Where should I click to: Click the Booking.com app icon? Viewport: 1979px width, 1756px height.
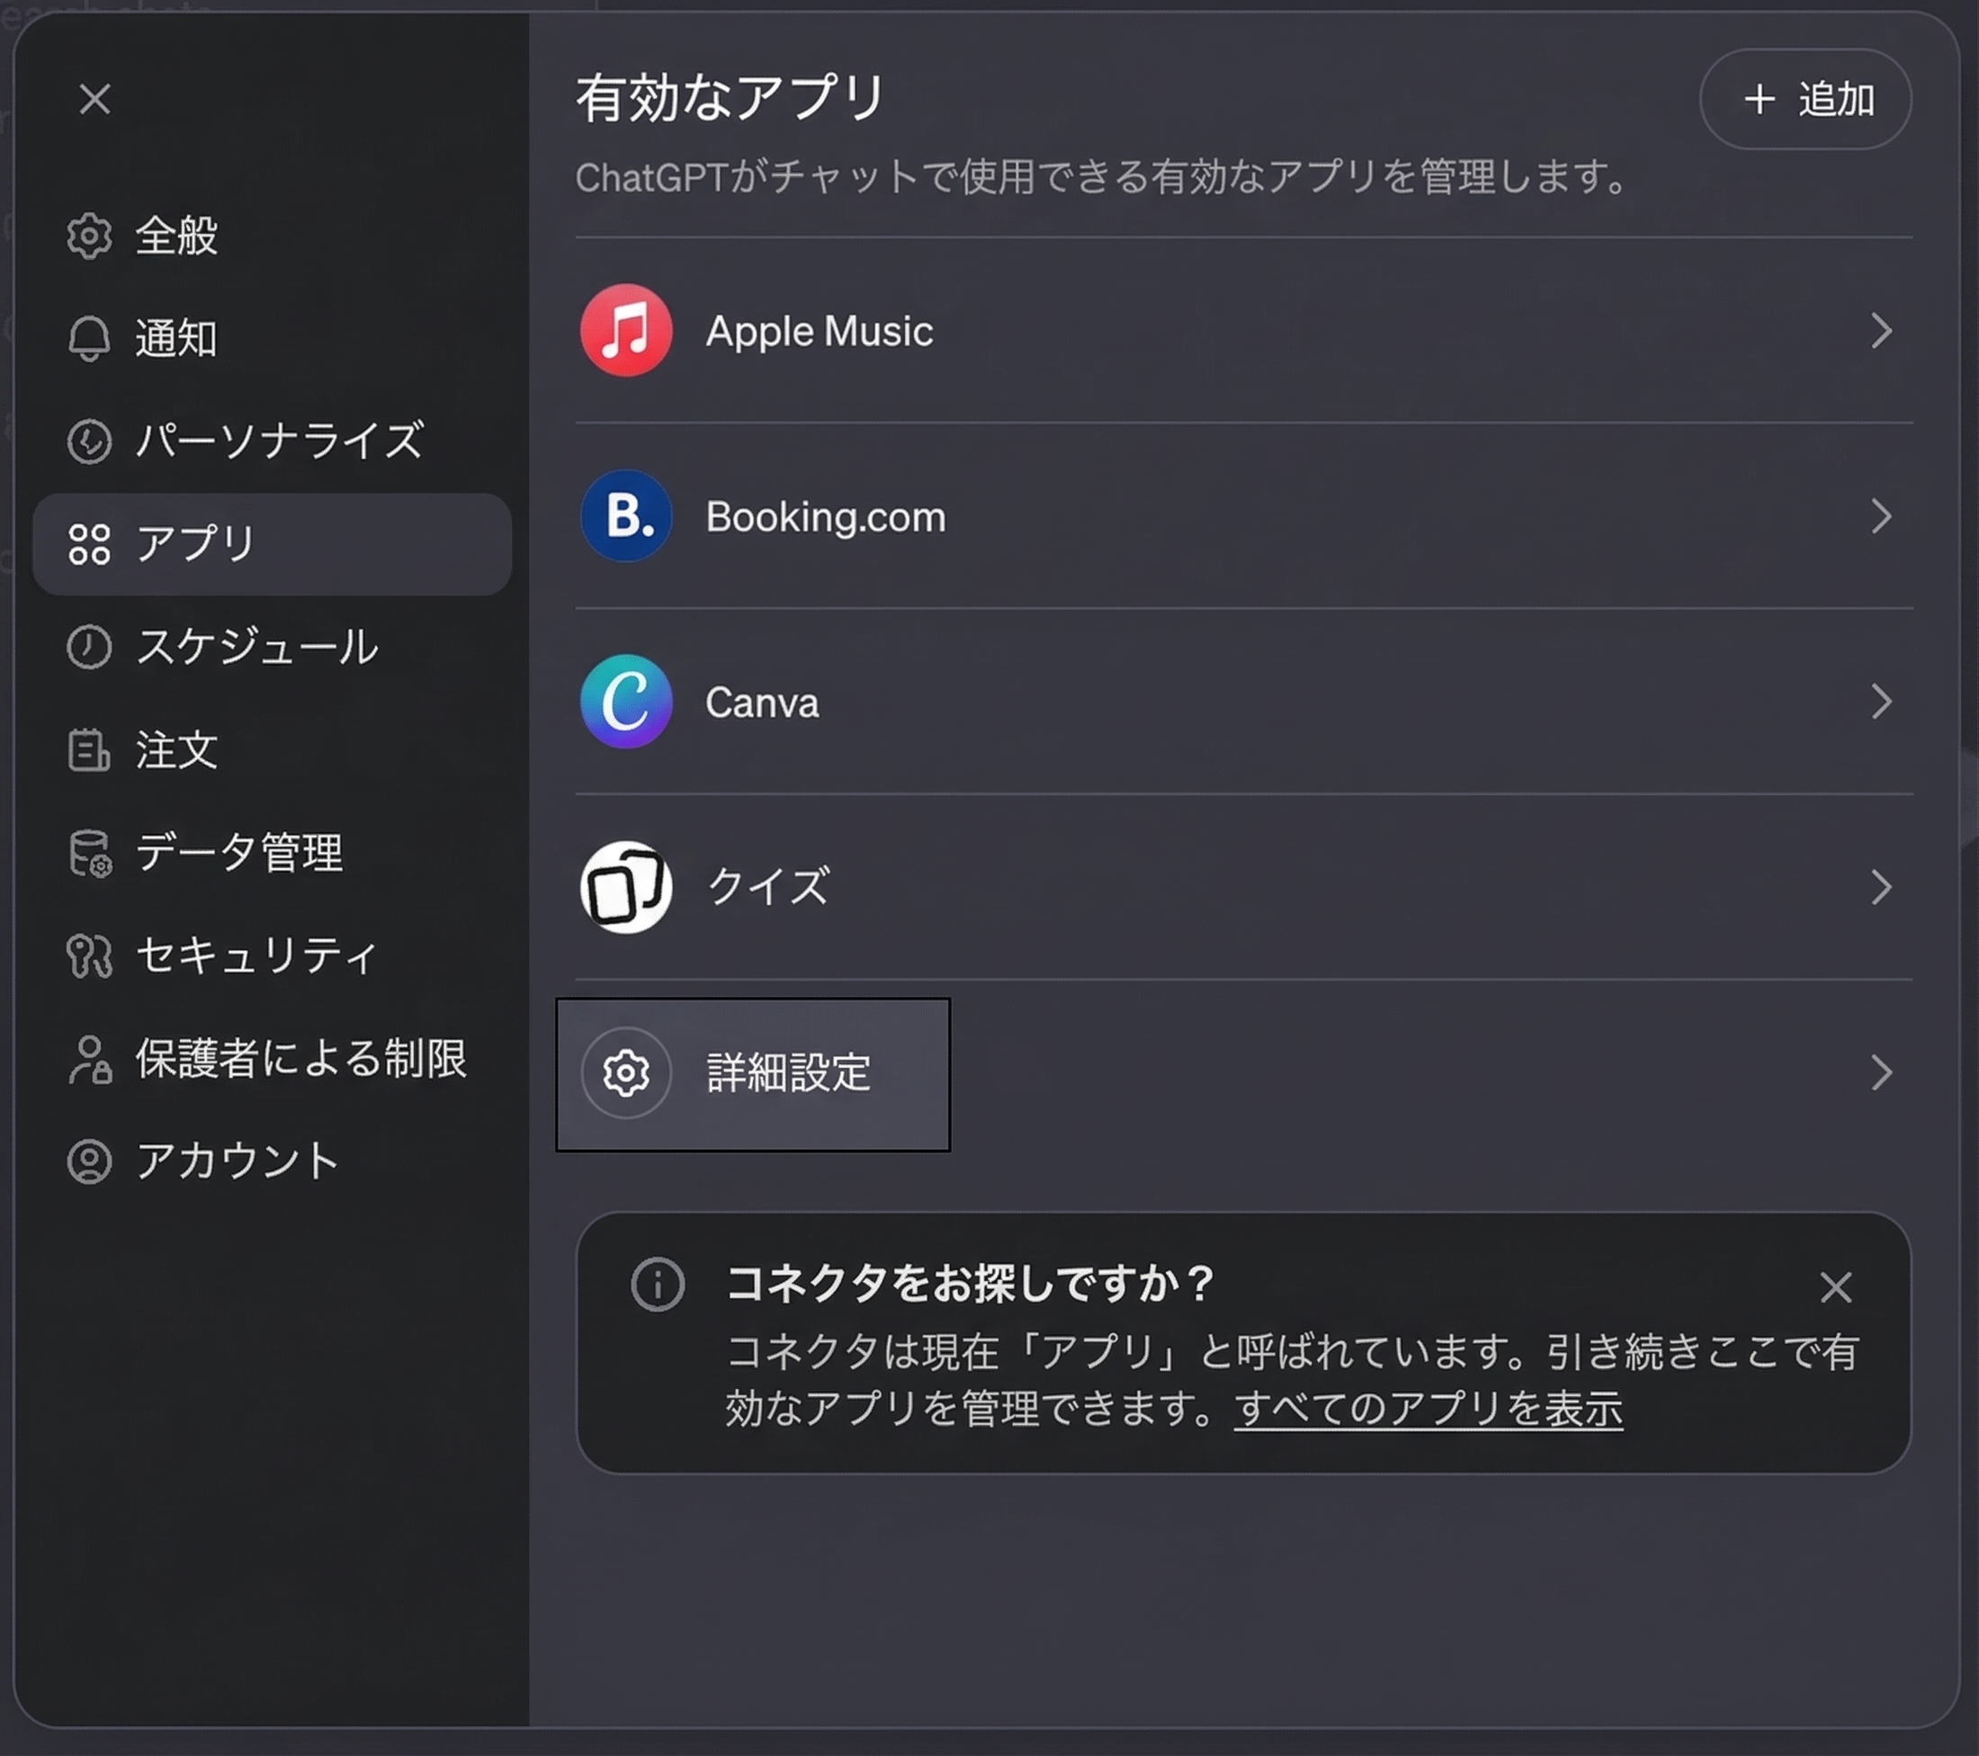coord(625,516)
